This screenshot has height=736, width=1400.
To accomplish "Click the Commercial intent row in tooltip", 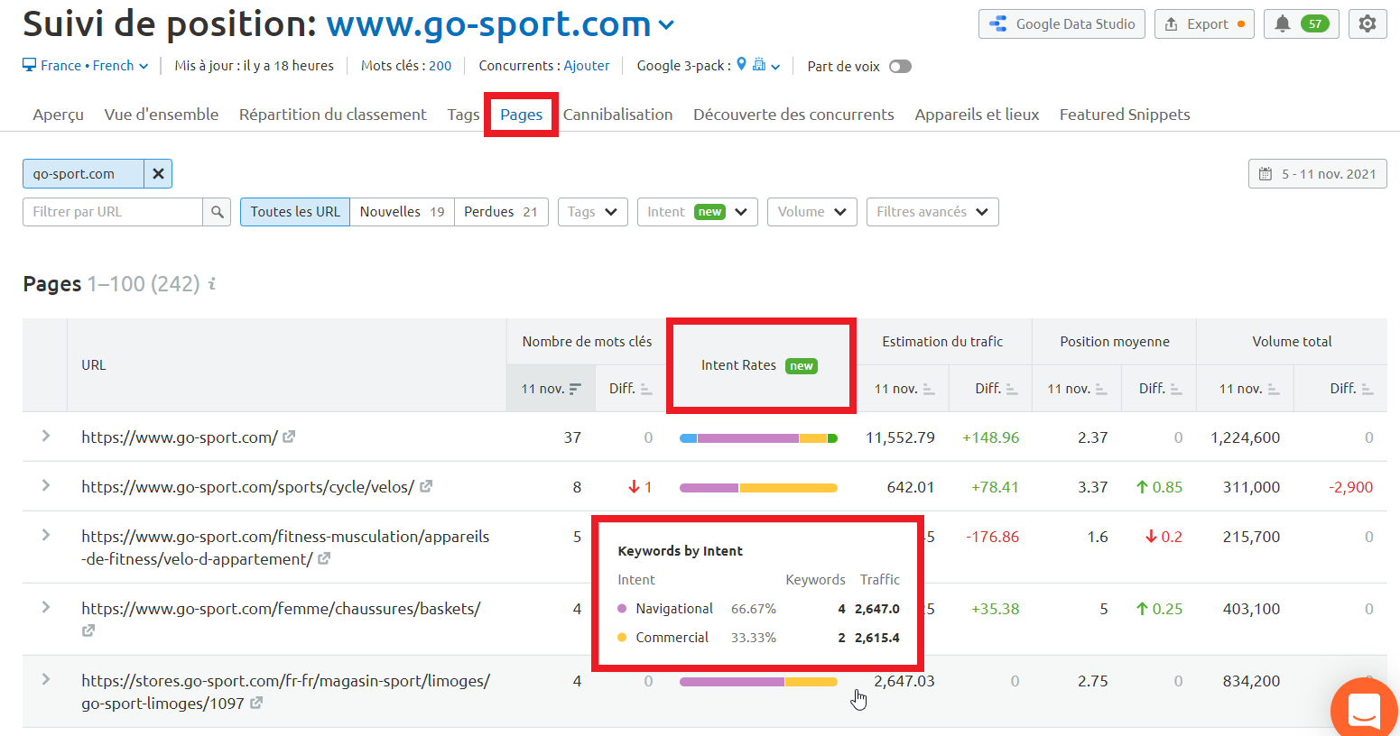I will click(x=758, y=638).
